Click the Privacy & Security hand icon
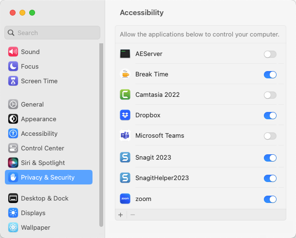Screen dimensions: 296x238 click(13, 177)
